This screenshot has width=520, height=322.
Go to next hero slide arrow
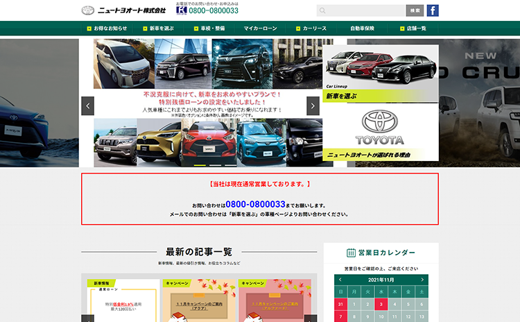[x=313, y=106]
